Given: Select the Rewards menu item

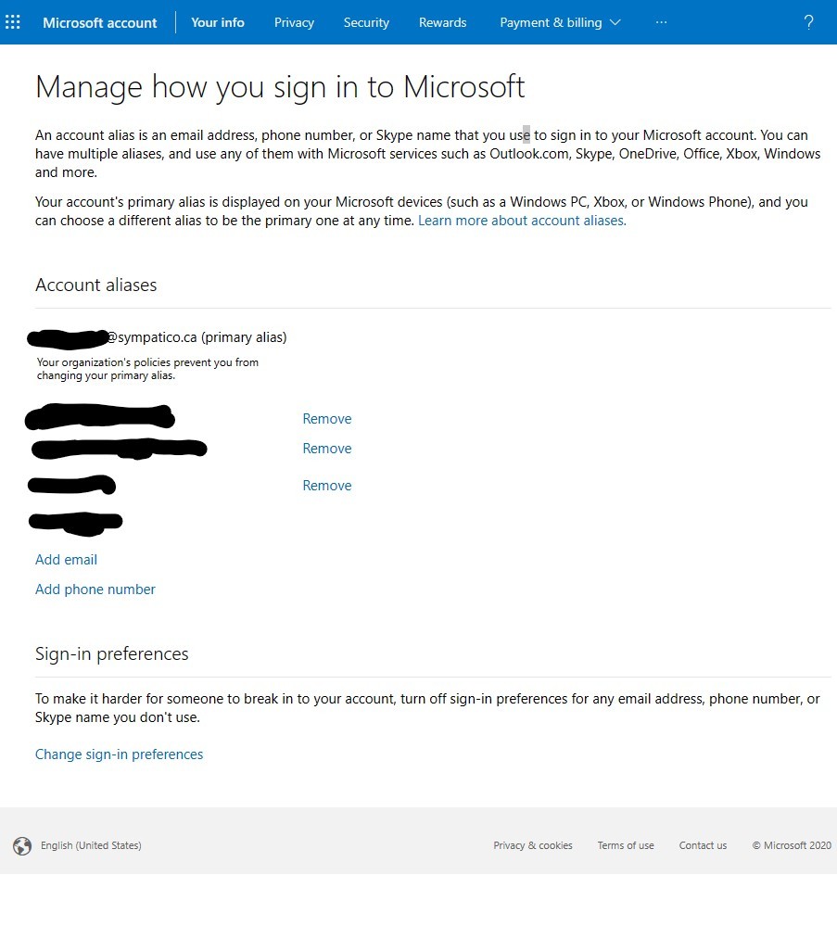Looking at the screenshot, I should pos(442,22).
